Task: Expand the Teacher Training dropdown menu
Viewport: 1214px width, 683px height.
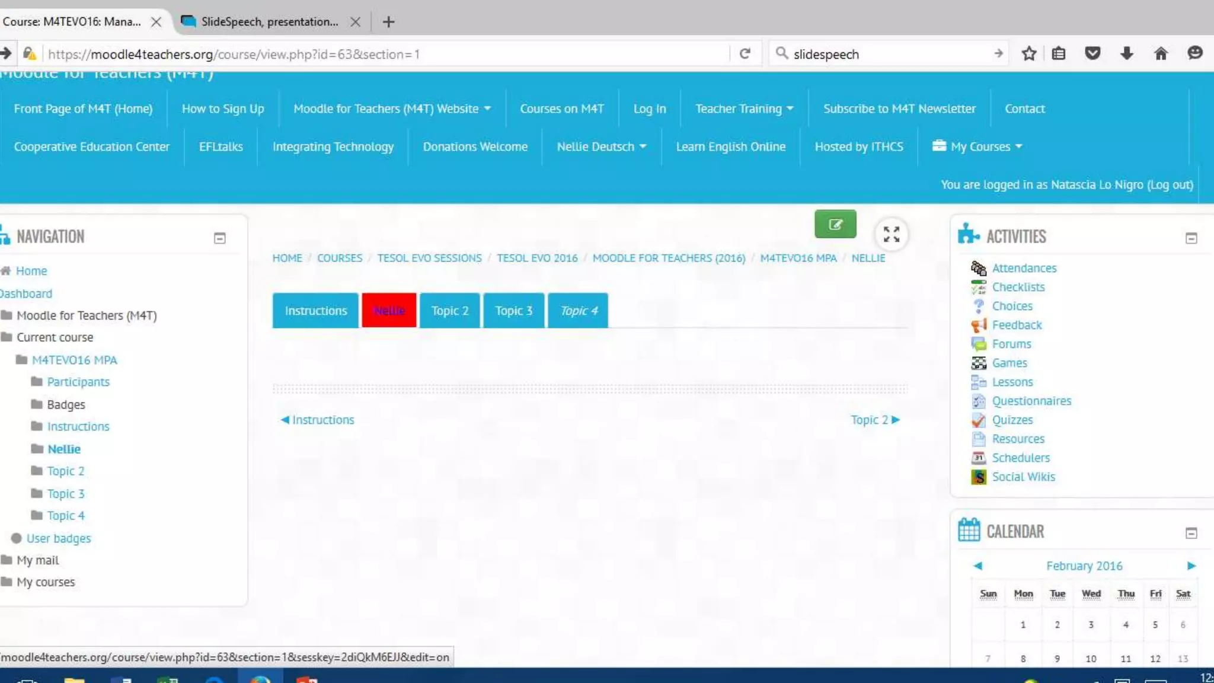Action: tap(744, 108)
